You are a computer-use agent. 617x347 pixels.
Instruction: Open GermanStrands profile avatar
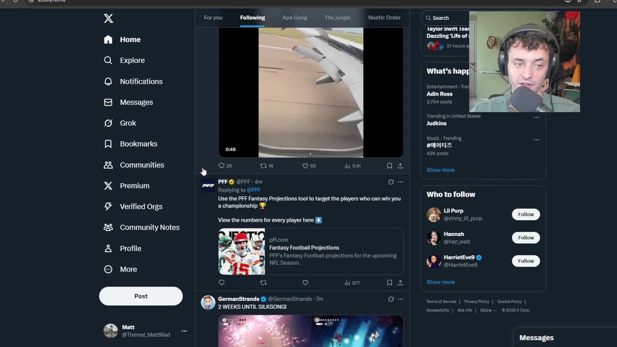[208, 303]
